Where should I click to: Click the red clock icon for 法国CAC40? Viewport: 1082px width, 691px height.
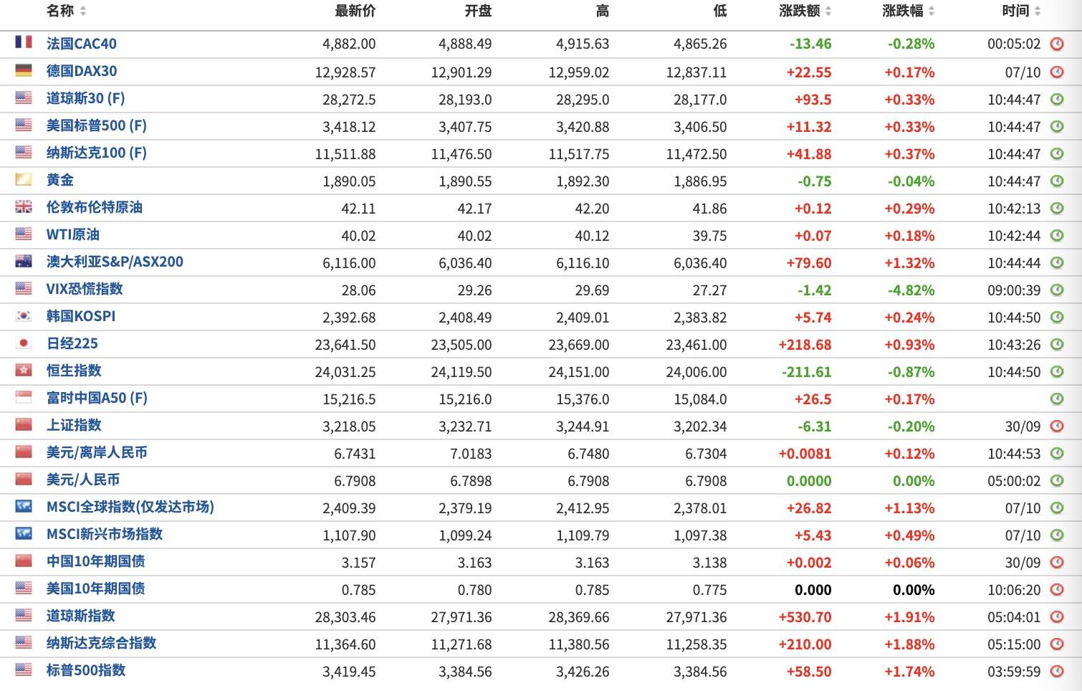point(1057,44)
